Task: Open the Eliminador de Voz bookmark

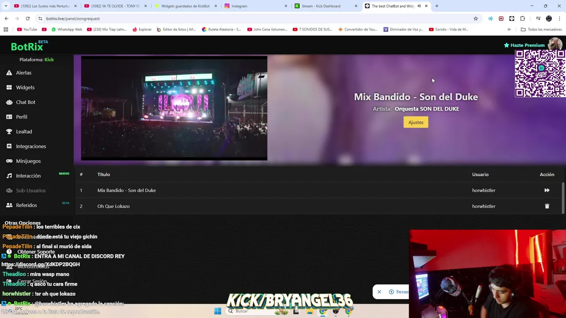Action: pos(403,30)
